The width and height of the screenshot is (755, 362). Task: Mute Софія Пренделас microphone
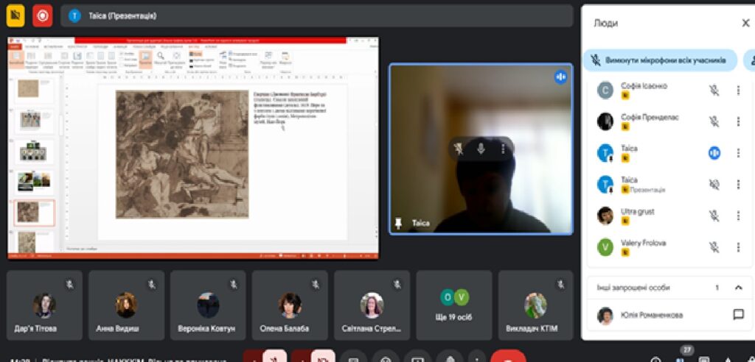[714, 121]
